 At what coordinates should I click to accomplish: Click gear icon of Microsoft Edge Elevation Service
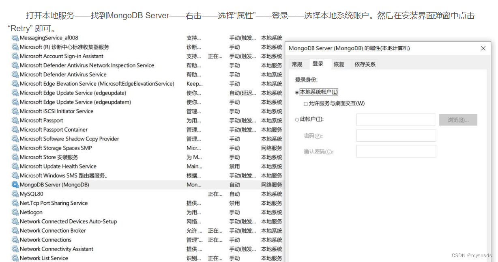(x=15, y=84)
